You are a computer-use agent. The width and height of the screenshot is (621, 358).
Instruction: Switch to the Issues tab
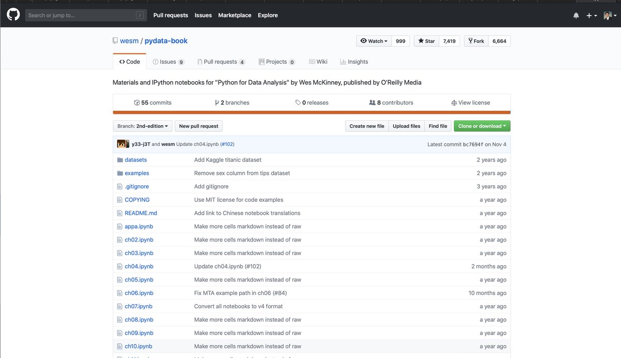point(168,62)
